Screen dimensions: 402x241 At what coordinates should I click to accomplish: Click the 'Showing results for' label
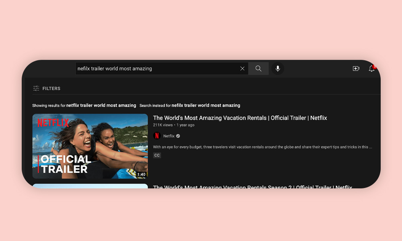click(49, 106)
